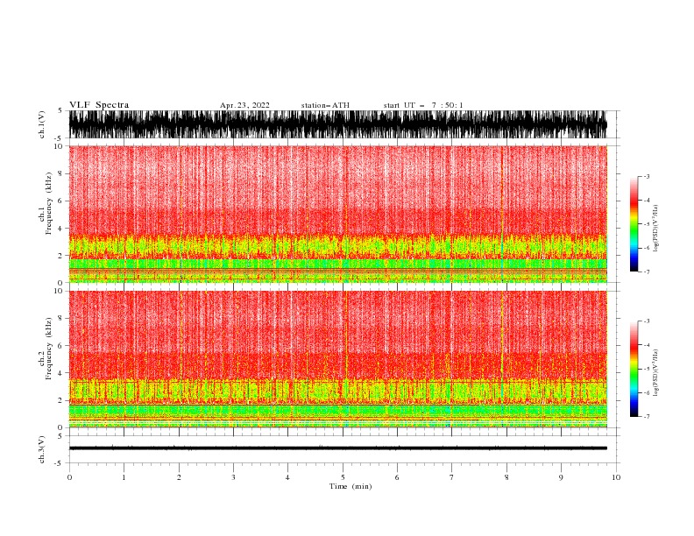The image size is (694, 536).
Task: Click the "8" tick on the time axis
Action: pos(506,477)
